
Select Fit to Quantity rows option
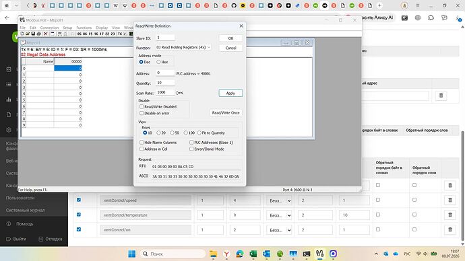click(199, 133)
